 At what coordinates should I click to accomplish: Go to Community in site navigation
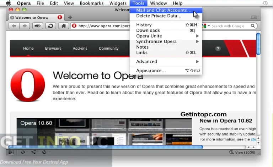point(109,49)
